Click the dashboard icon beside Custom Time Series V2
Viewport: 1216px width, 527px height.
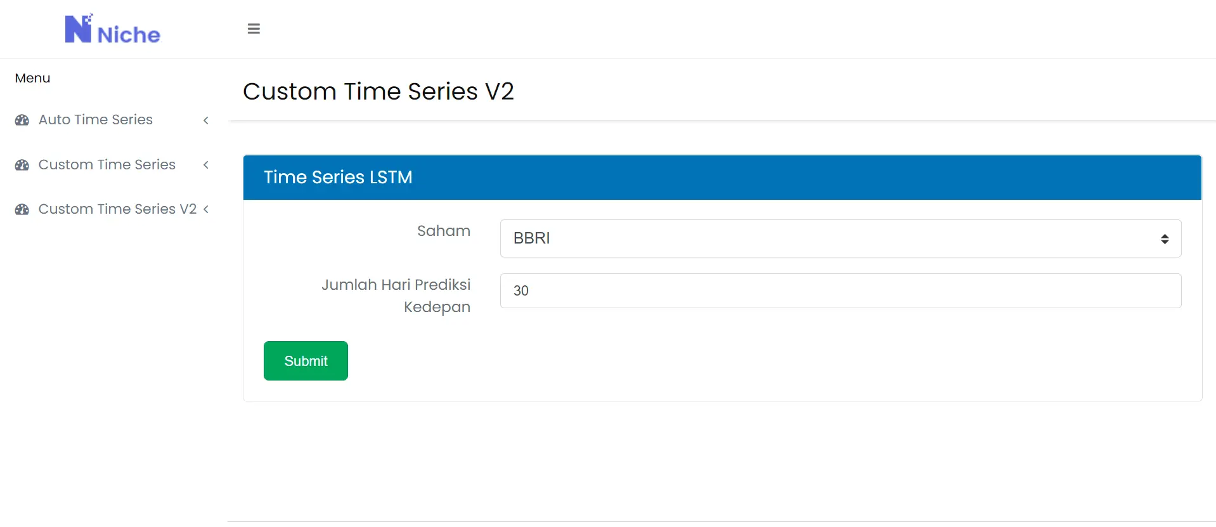22,209
